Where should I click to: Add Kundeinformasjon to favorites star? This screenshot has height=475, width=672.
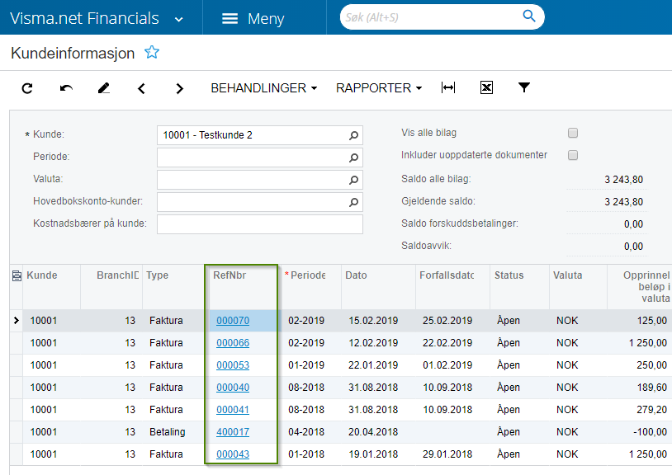(x=152, y=52)
